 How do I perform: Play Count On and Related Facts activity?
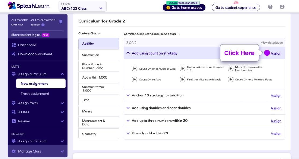click(x=231, y=79)
